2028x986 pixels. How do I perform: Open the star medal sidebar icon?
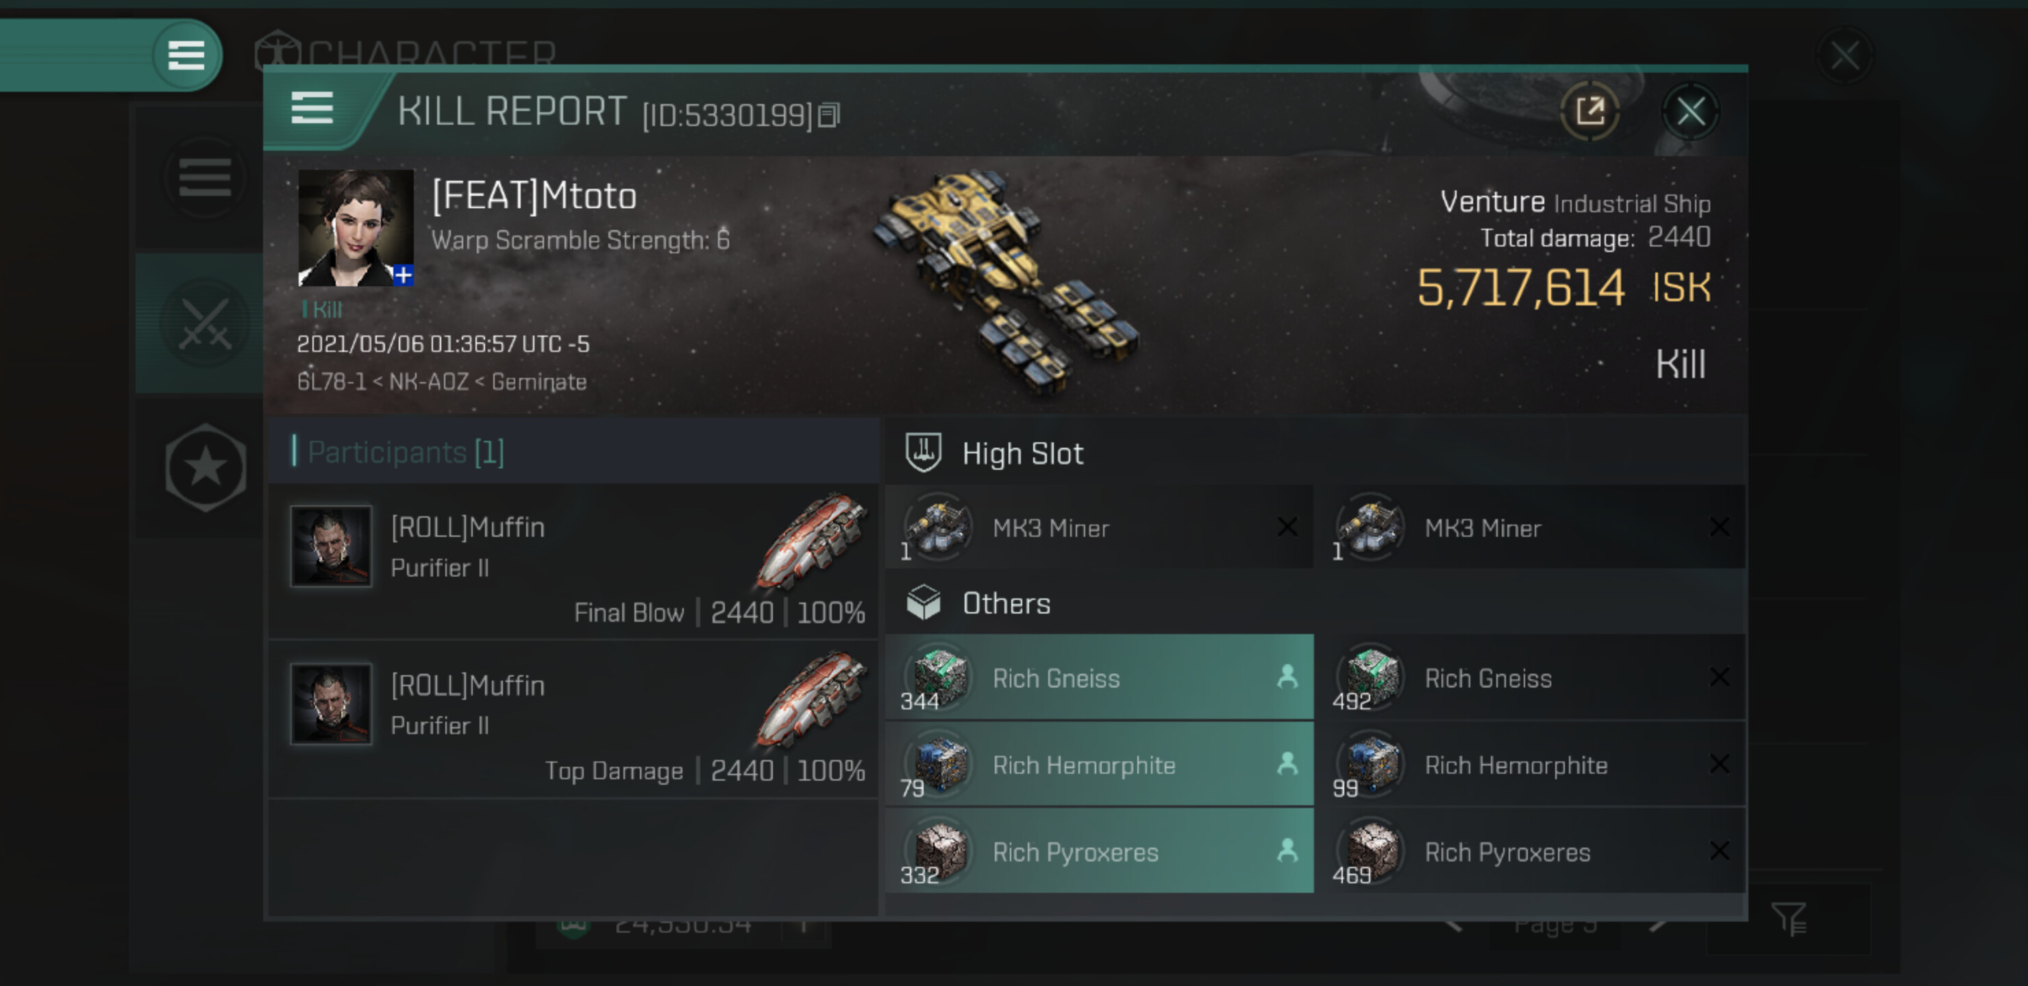point(206,468)
